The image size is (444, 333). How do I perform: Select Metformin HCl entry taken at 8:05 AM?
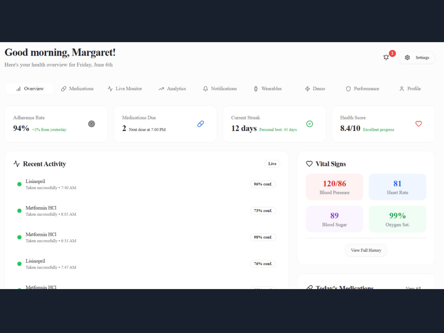click(147, 210)
